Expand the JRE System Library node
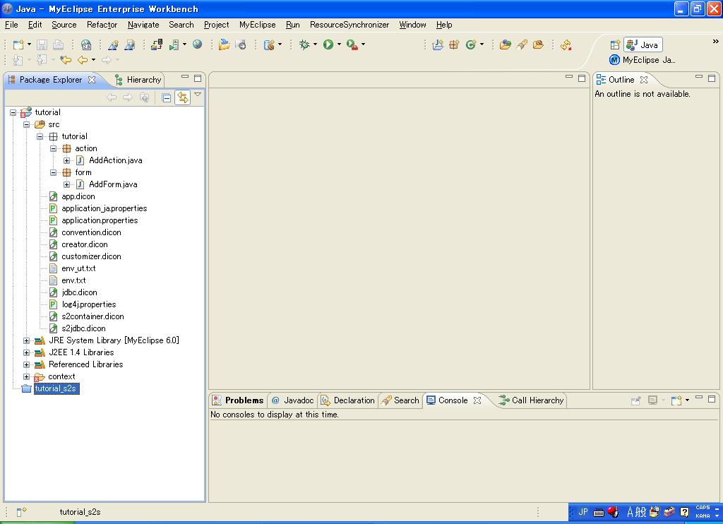The image size is (723, 524). [x=27, y=340]
